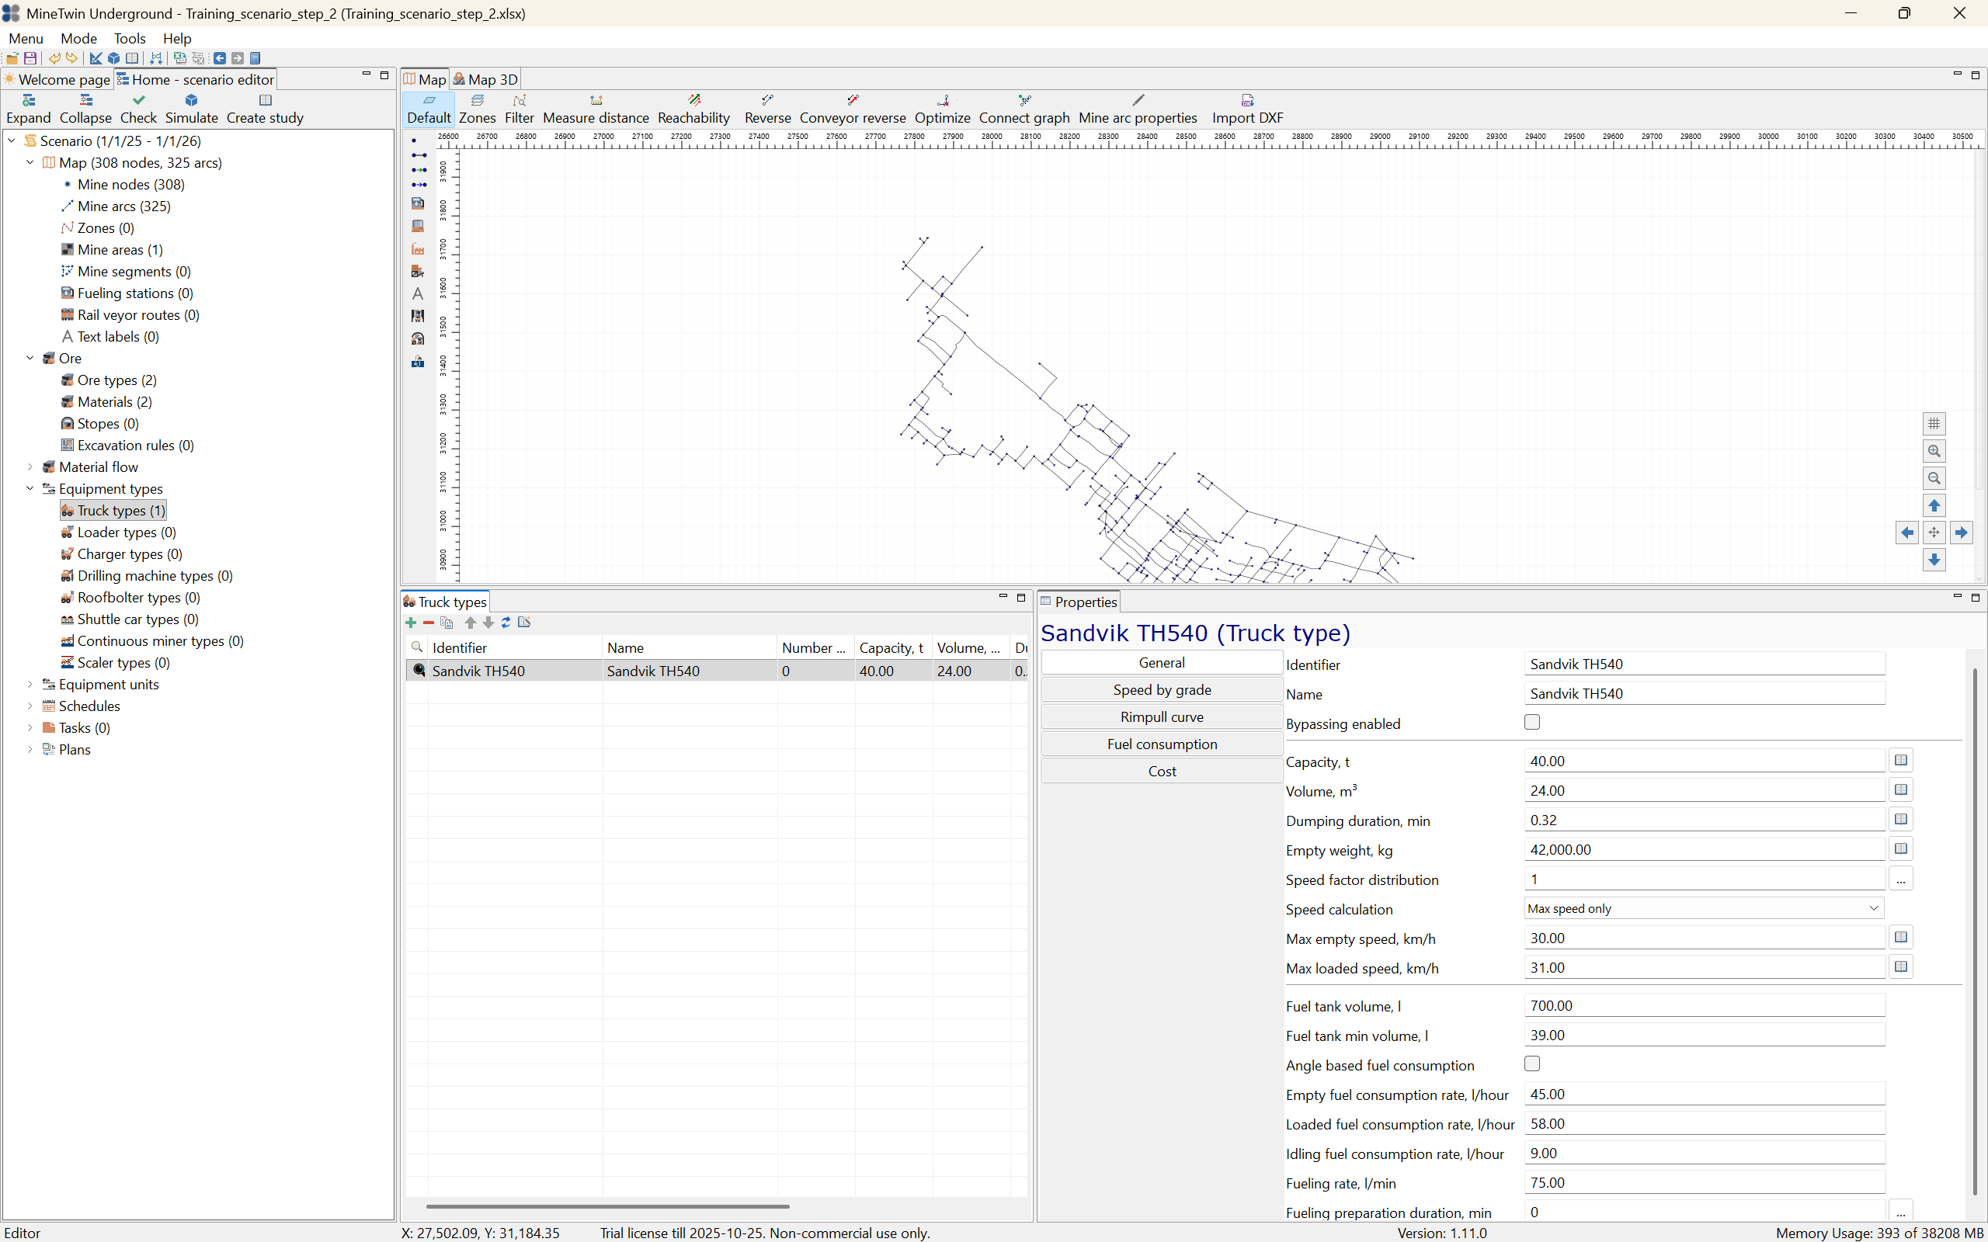Open the Speed by grade section
1988x1242 pixels.
[1162, 690]
